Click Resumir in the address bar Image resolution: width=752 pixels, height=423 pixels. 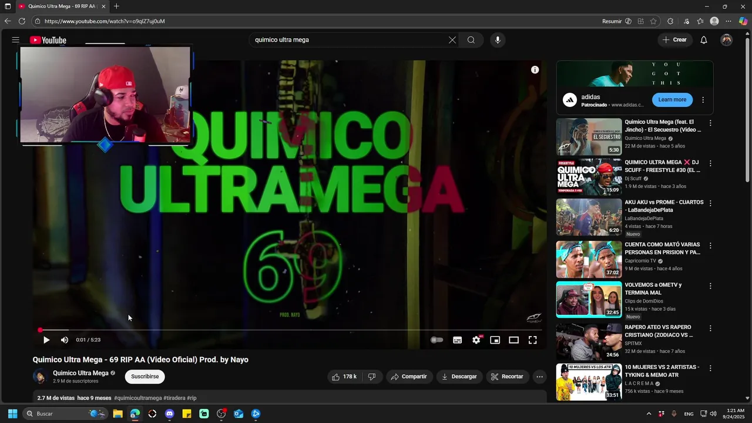[x=612, y=21]
